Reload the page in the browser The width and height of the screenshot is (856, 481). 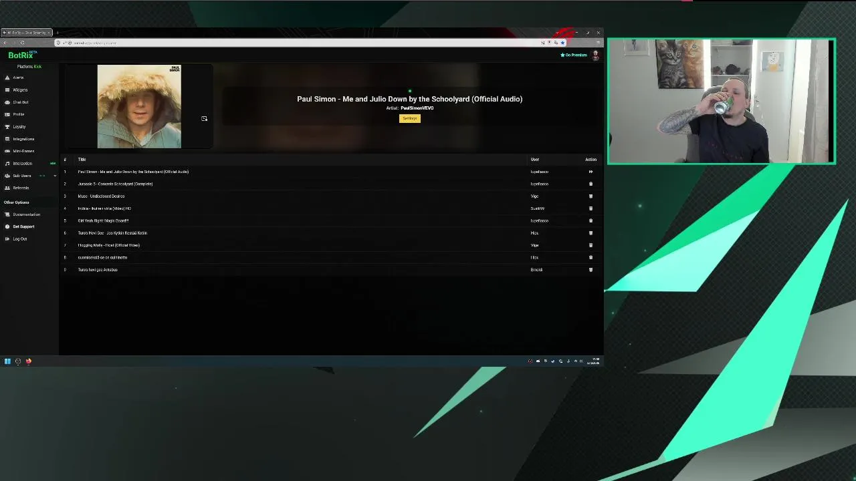click(22, 43)
